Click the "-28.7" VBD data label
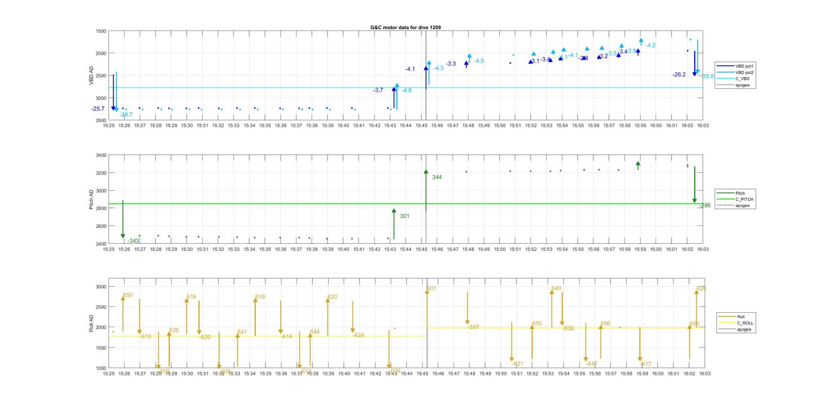This screenshot has height=413, width=835. pyautogui.click(x=126, y=114)
